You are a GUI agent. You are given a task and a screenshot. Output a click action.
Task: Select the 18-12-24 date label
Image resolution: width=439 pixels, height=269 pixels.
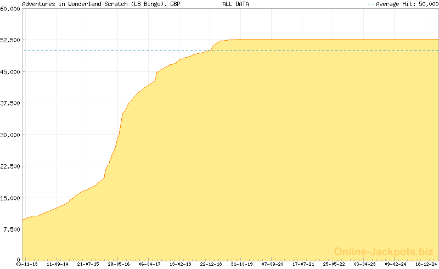point(426,264)
